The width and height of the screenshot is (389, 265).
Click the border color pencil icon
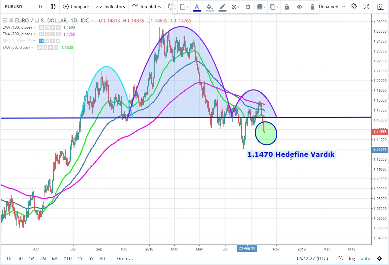click(x=223, y=7)
